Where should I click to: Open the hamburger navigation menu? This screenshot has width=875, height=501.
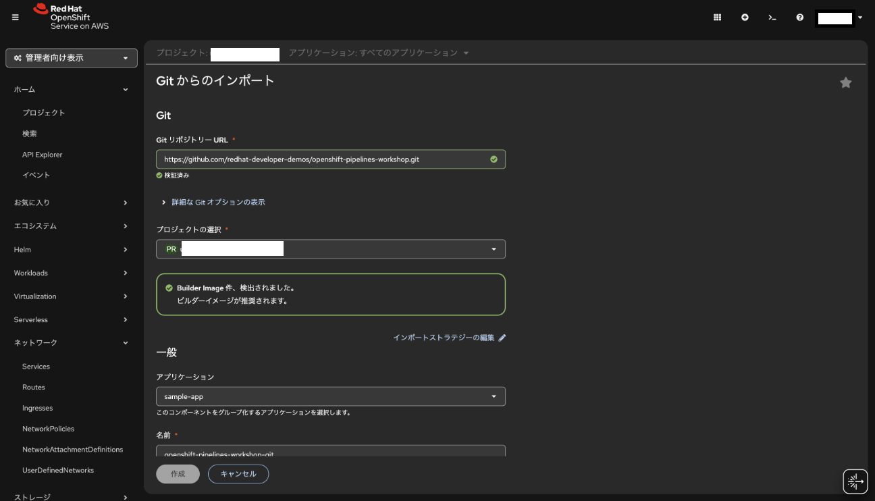click(16, 18)
